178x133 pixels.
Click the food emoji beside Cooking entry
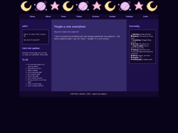(x=132, y=50)
